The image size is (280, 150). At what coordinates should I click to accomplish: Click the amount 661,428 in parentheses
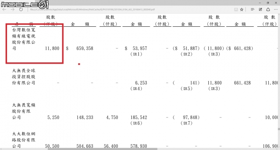pos(240,48)
